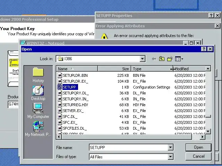Select the highlighted SETUPP file name
The image size is (222, 166).
70,87
